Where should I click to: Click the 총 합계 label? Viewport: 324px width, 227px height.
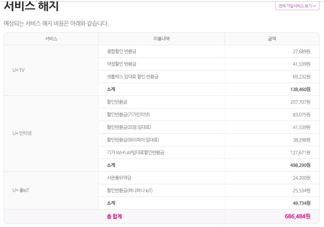click(114, 216)
